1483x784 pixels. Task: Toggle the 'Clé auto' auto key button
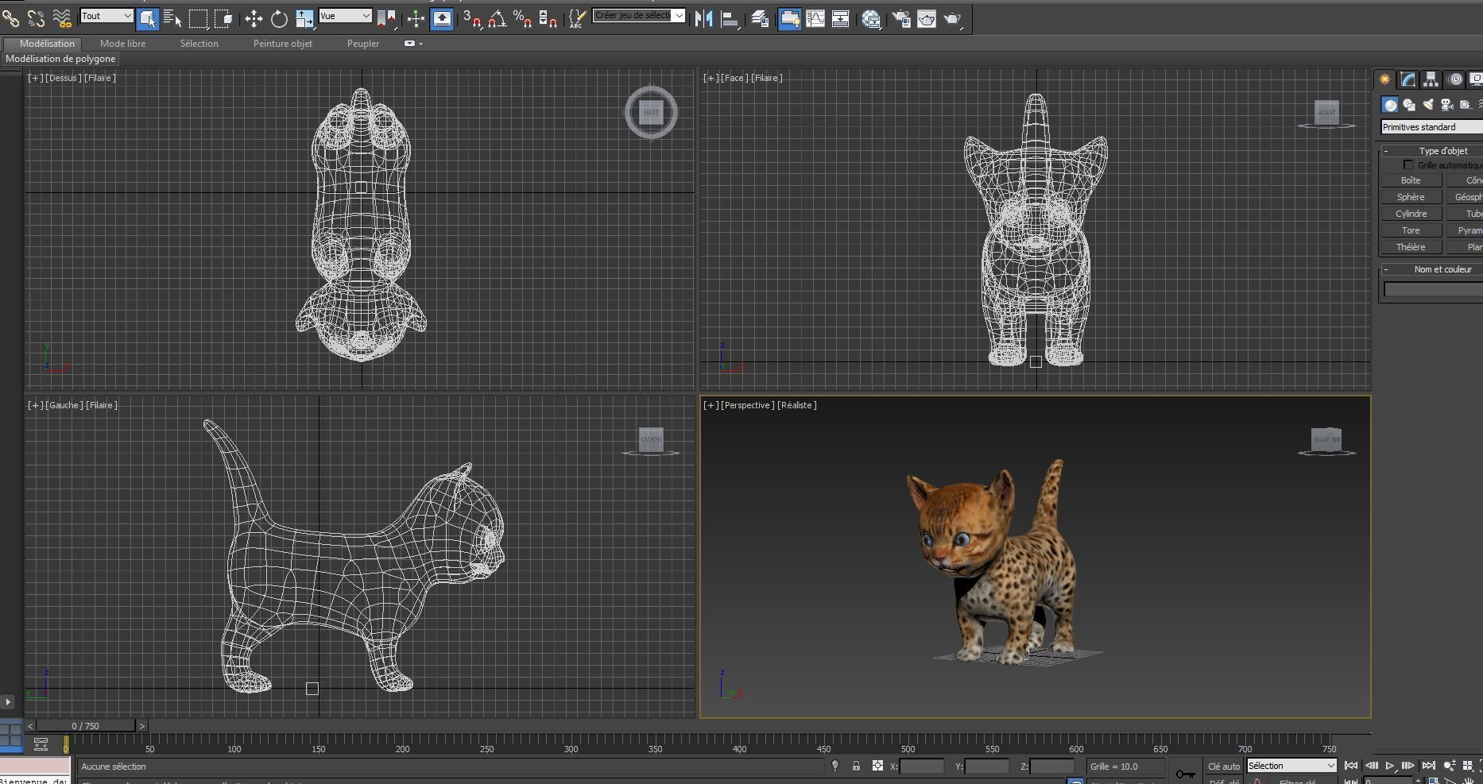coord(1223,767)
